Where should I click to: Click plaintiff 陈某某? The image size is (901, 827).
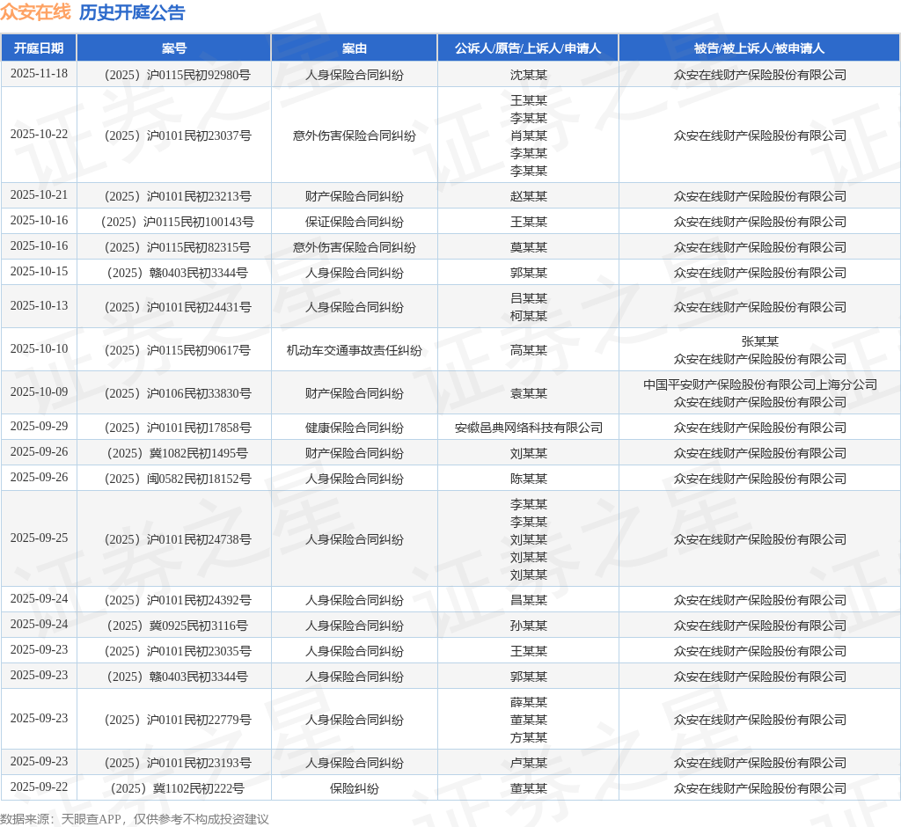coord(528,479)
